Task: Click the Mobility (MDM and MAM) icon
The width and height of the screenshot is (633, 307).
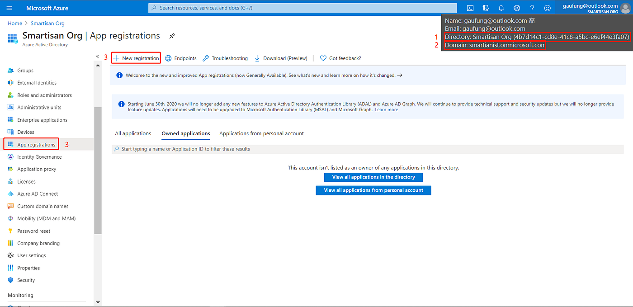Action: point(10,218)
